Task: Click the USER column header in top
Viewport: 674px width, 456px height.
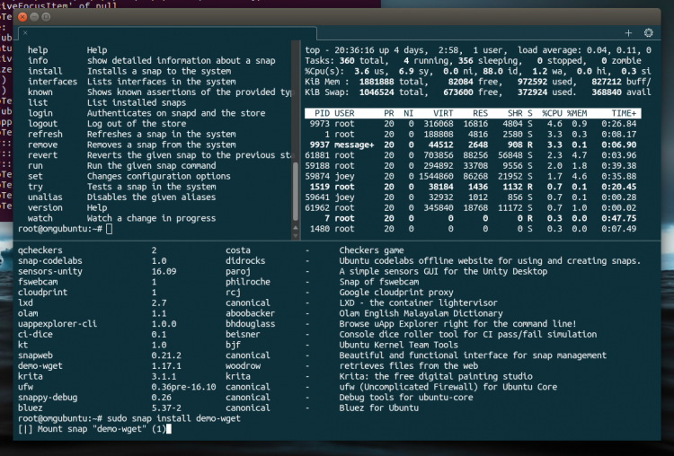Action: [344, 113]
